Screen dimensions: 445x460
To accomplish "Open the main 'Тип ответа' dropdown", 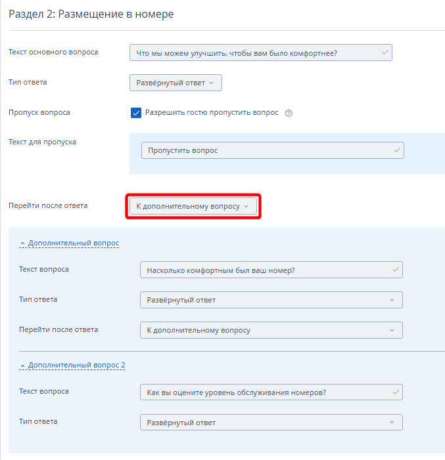I will click(x=176, y=83).
